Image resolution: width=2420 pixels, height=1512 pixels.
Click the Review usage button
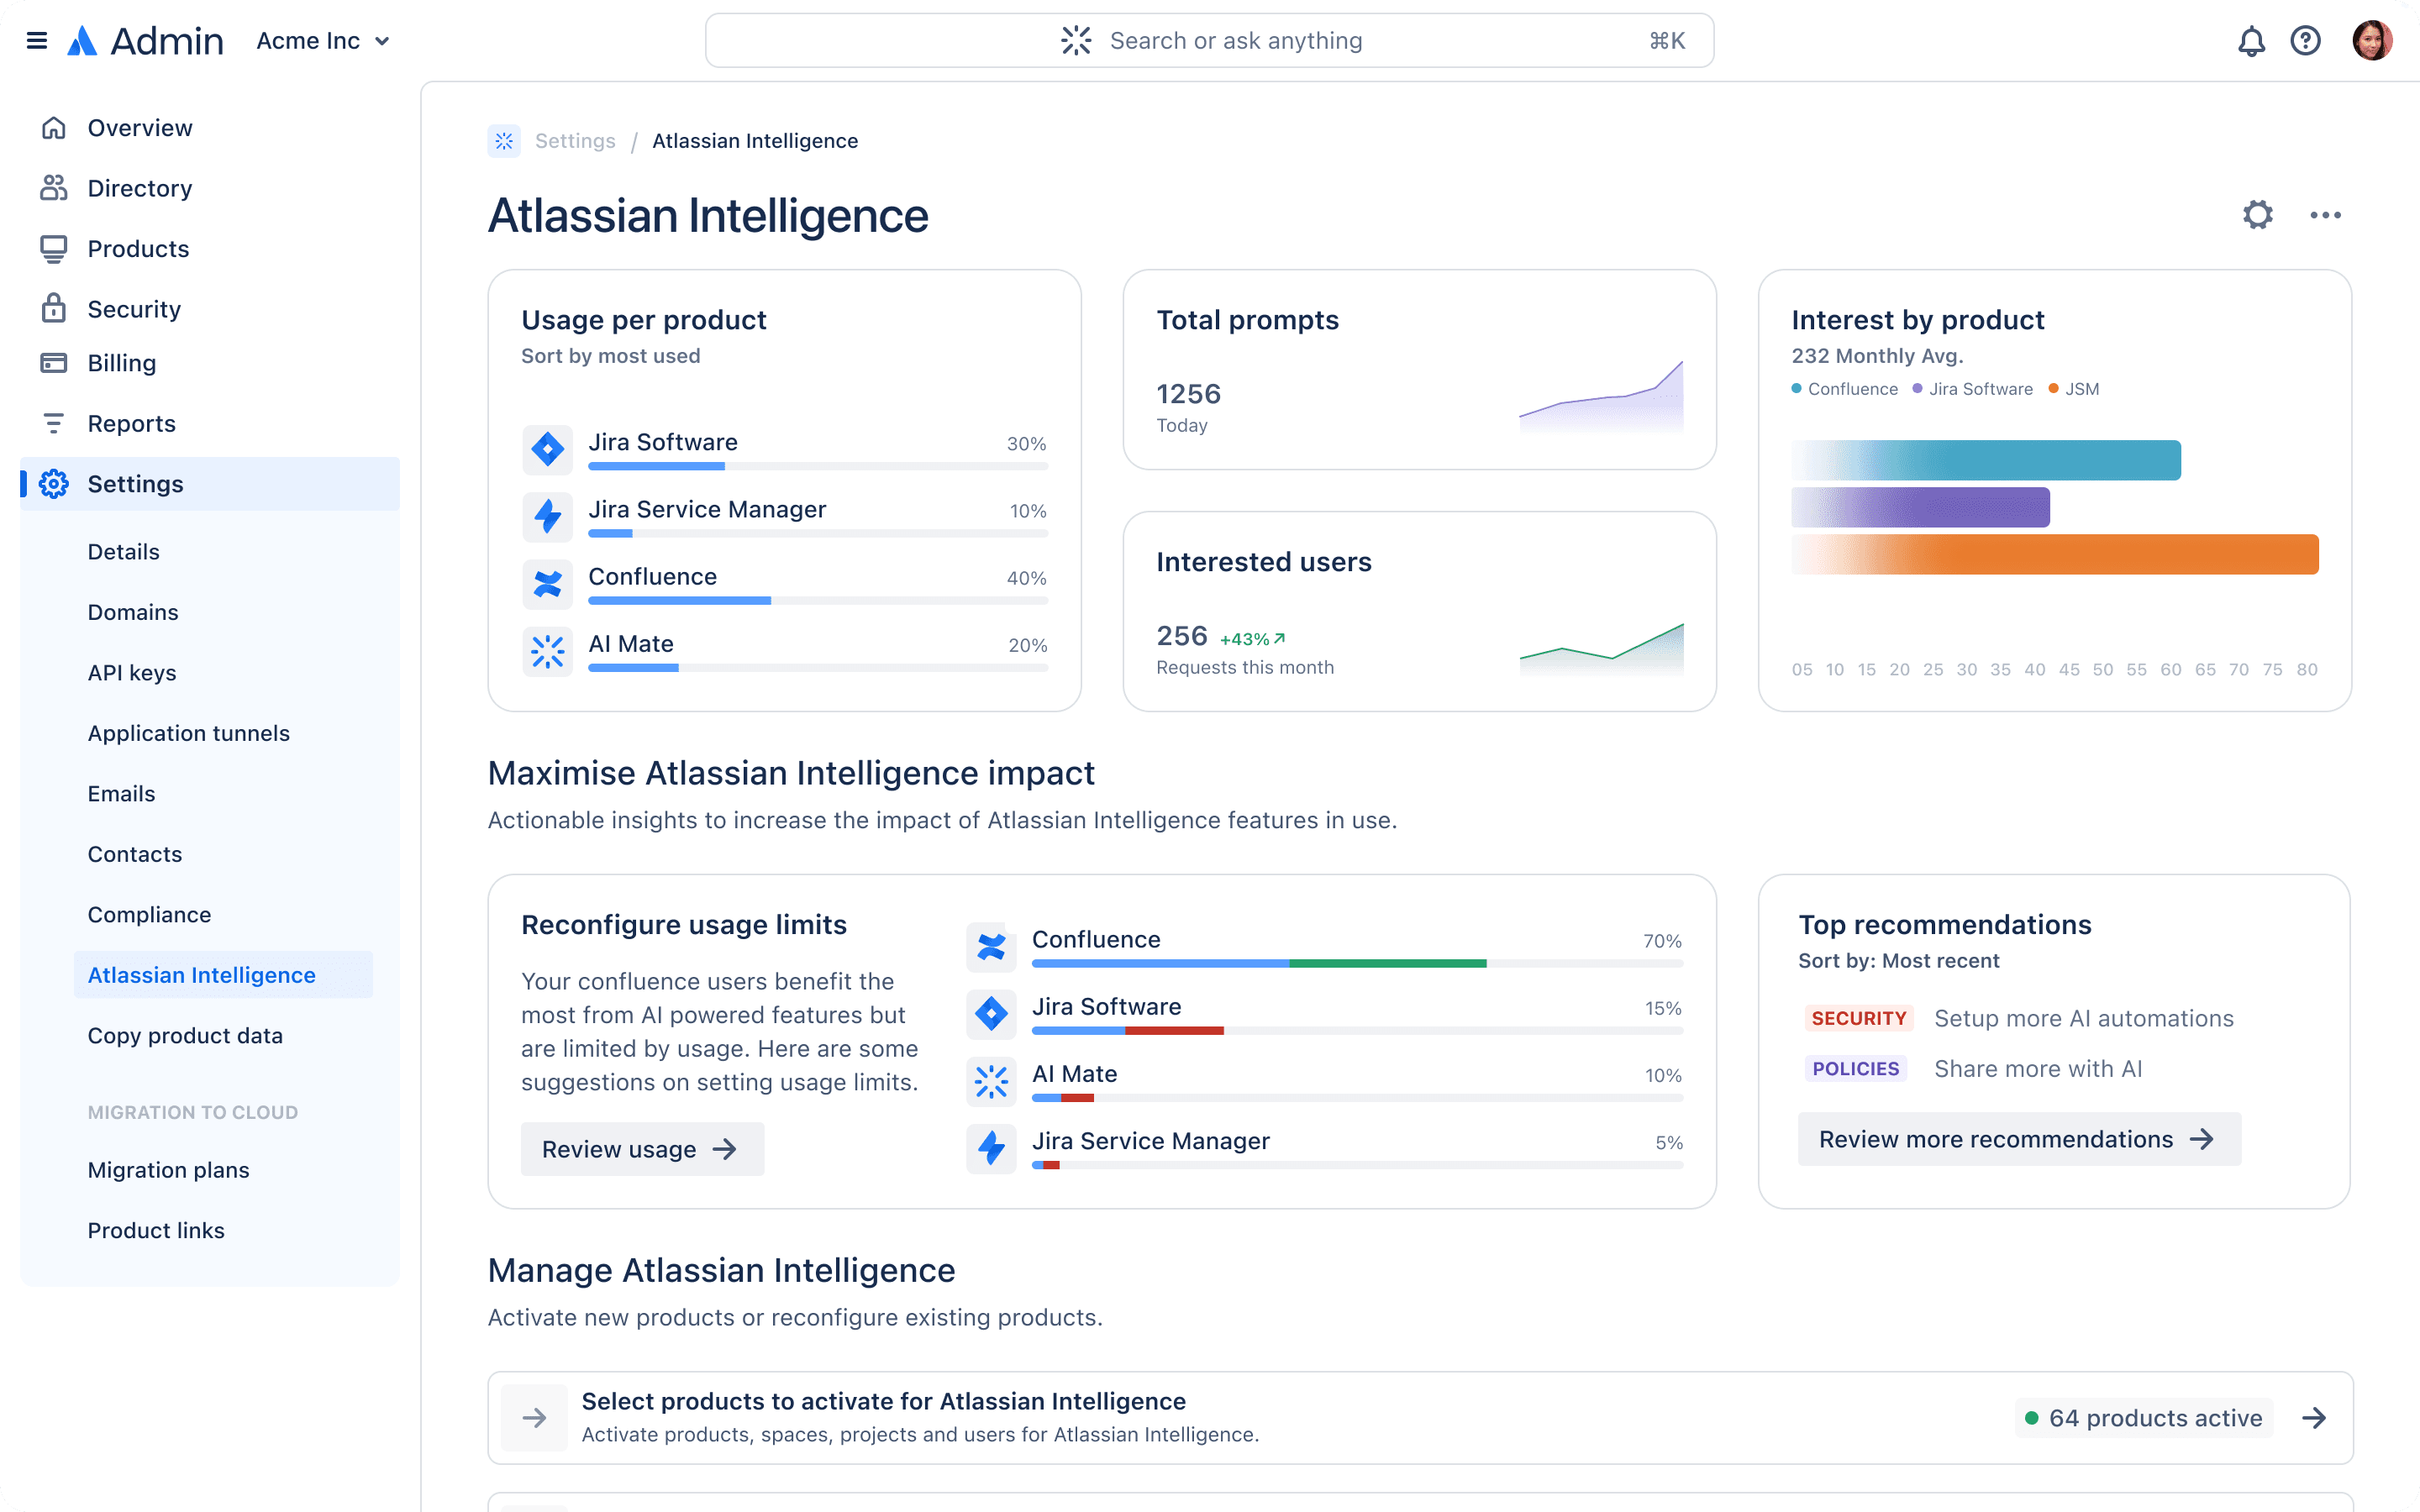642,1149
